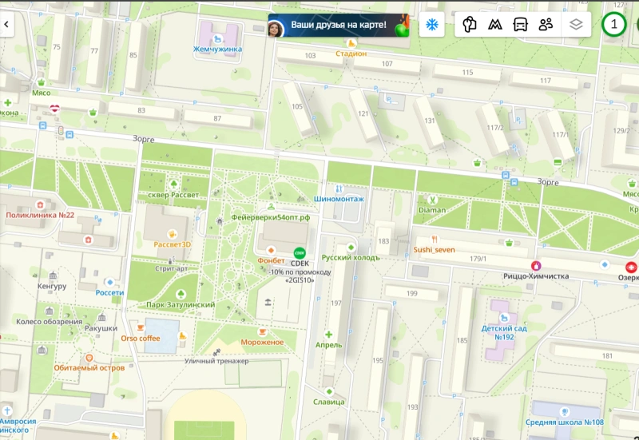Open Средняя школа №108 marker
The image size is (639, 440).
(564, 411)
